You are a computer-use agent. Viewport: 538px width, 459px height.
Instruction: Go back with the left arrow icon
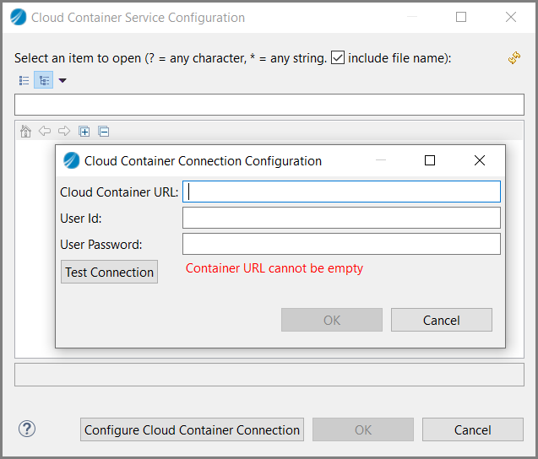(x=45, y=131)
